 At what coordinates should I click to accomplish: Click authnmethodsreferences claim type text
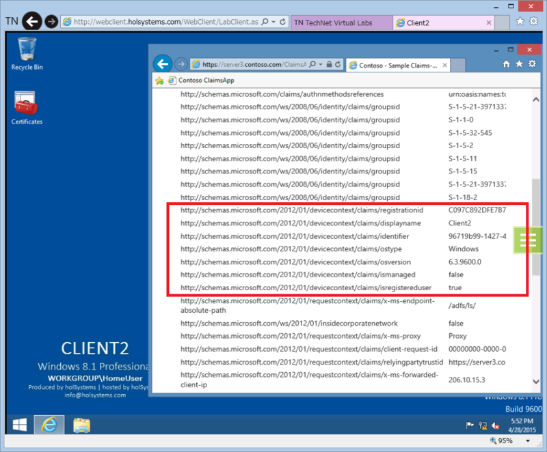coord(282,94)
